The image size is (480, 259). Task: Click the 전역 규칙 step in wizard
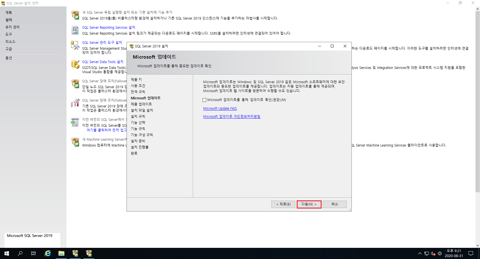click(138, 92)
